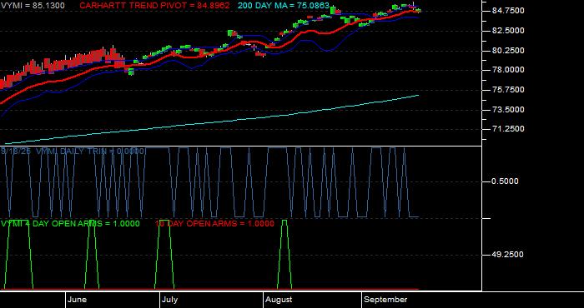This screenshot has height=308, width=584.
Task: Click the August month marker on time axis
Action: point(279,300)
